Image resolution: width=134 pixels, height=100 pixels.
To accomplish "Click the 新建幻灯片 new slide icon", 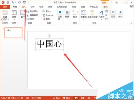I will point(5,13).
